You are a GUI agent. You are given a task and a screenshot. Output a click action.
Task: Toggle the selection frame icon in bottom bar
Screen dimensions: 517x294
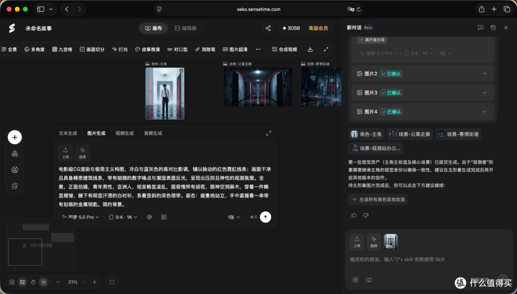pyautogui.click(x=44, y=282)
